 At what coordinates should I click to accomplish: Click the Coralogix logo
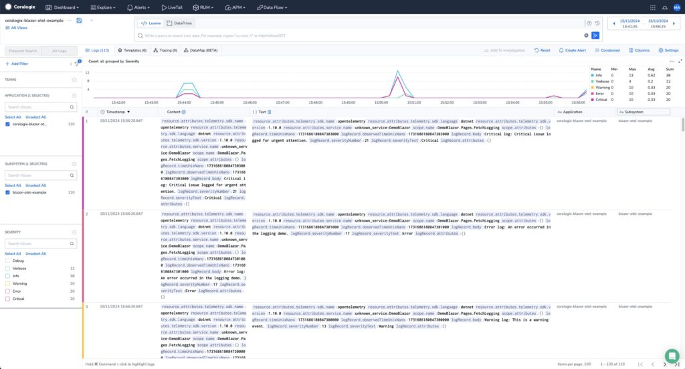20,7
